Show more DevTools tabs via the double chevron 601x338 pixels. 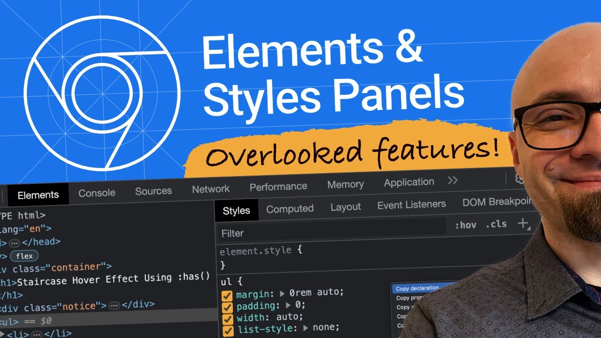[x=453, y=181]
